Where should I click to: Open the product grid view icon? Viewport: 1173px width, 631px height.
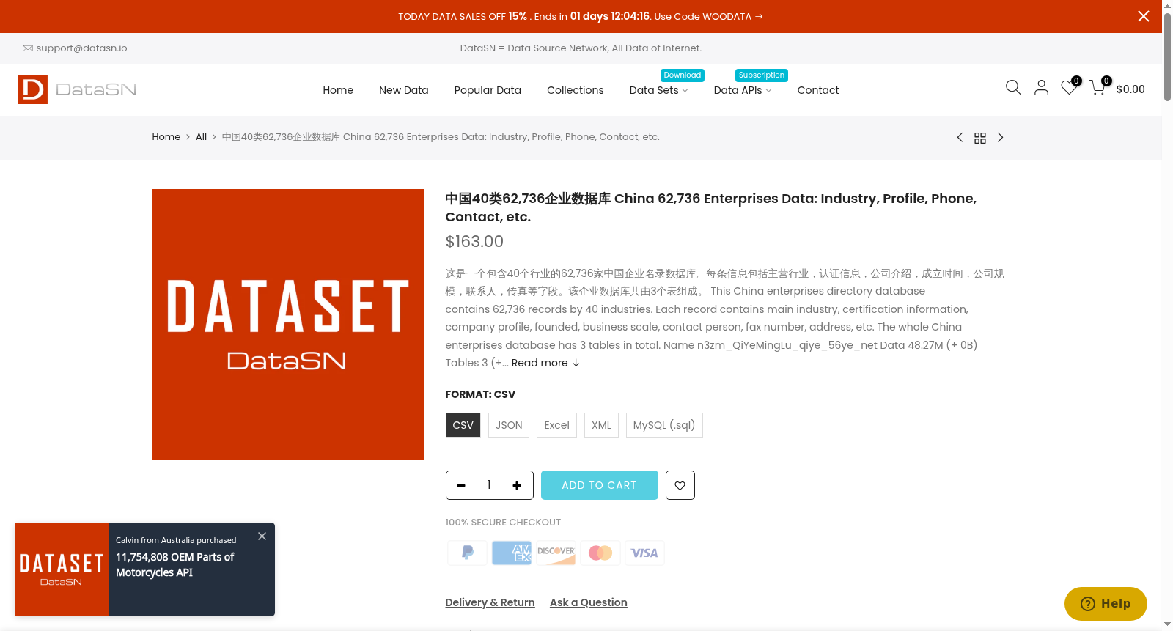980,138
